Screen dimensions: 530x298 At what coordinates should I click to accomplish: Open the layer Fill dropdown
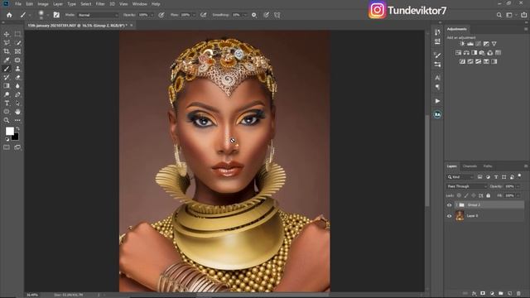[x=518, y=195]
